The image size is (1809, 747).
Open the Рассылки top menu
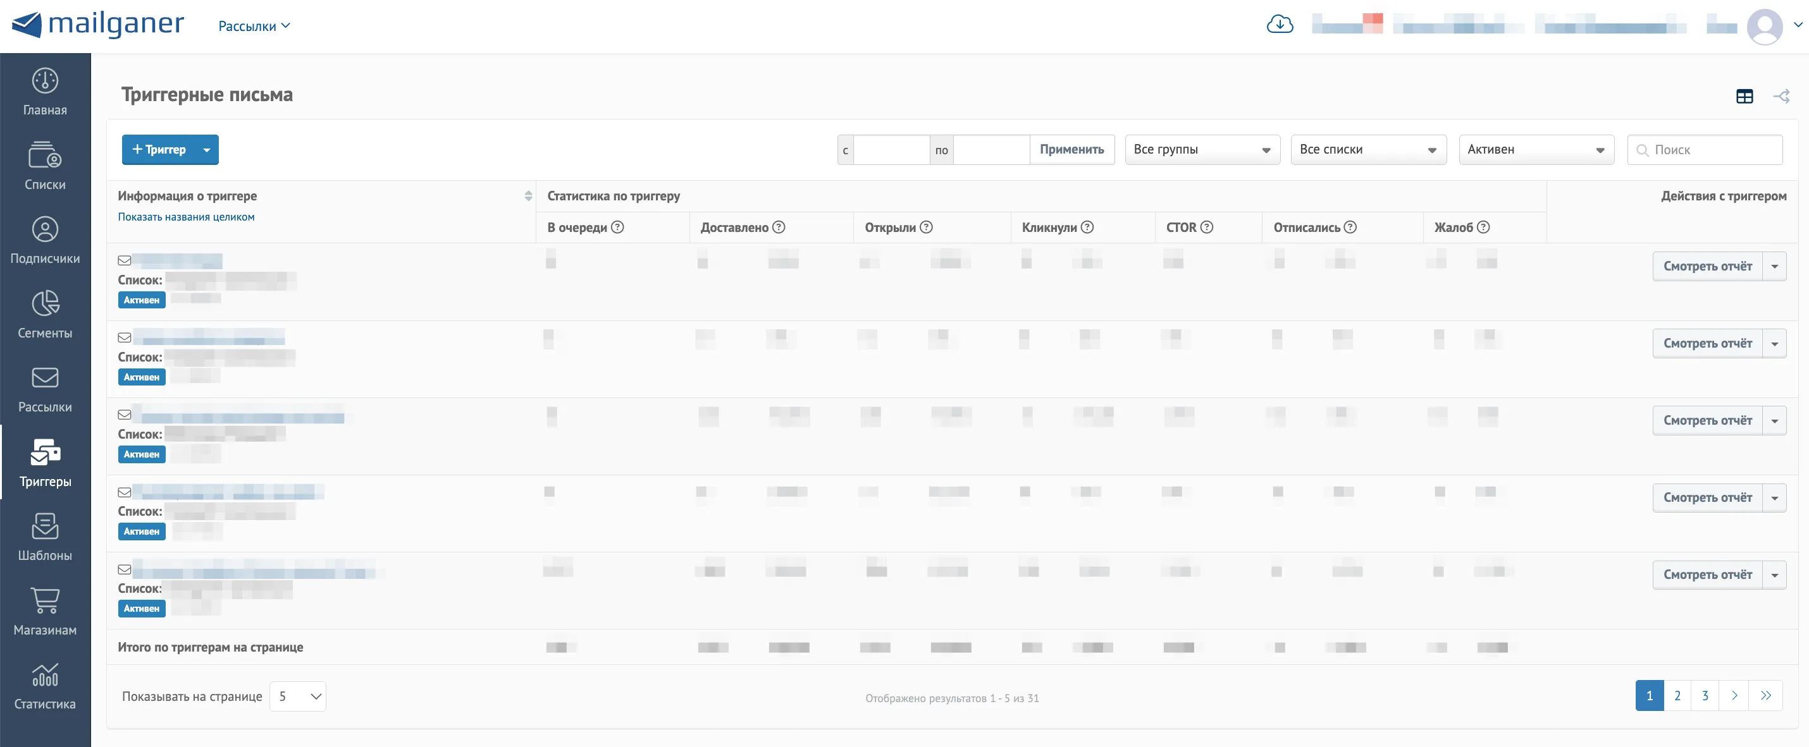(x=254, y=26)
